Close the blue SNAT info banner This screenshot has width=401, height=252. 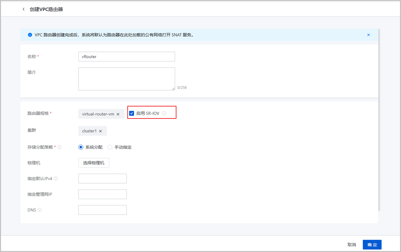(368, 35)
